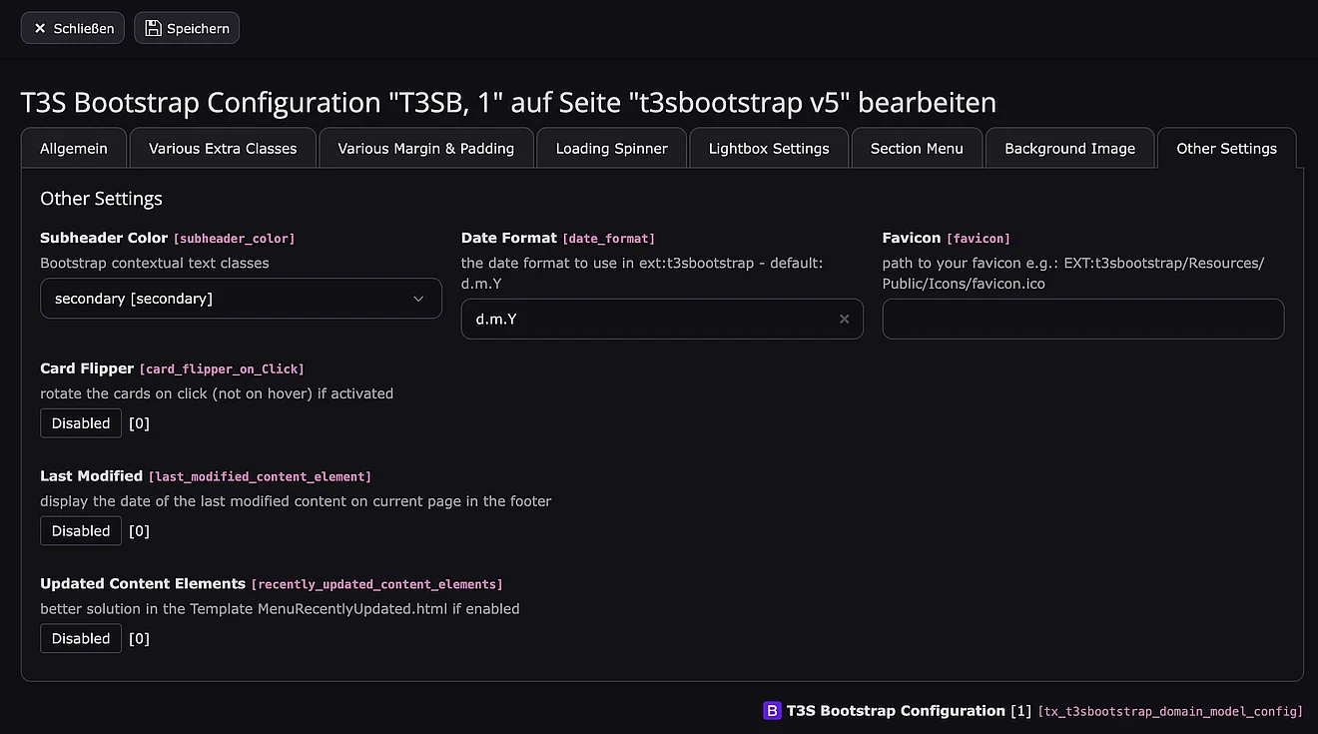
Task: Go to the Loading Spinner tab
Action: [611, 149]
